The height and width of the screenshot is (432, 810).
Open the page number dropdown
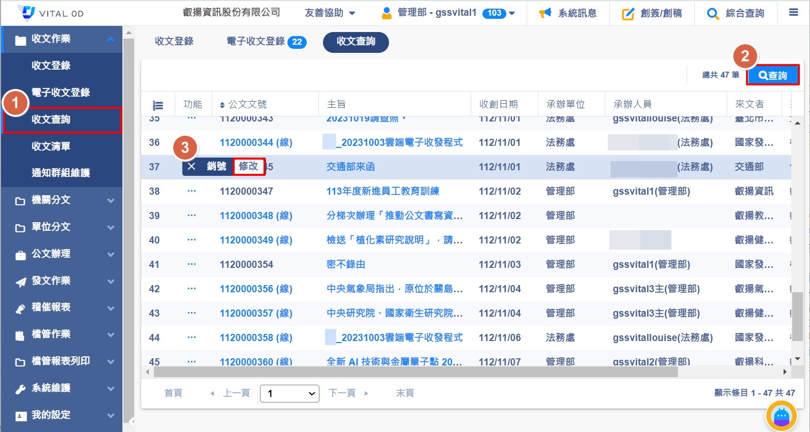289,393
